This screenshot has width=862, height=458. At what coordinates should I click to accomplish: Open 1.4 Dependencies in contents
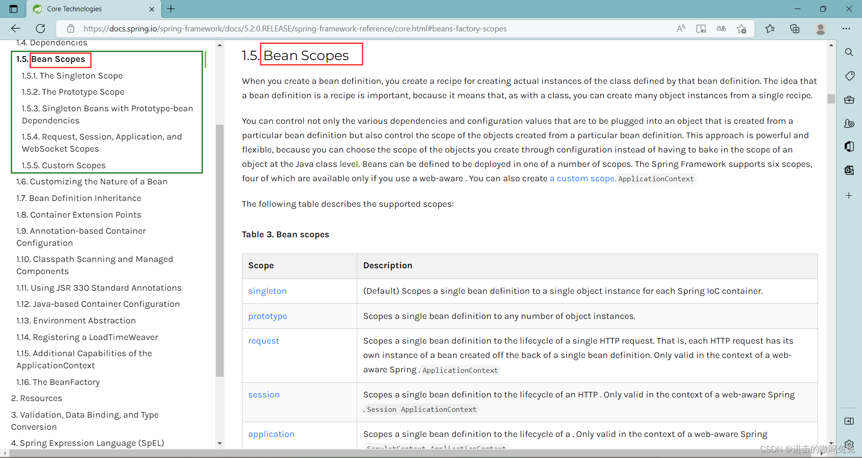[52, 43]
